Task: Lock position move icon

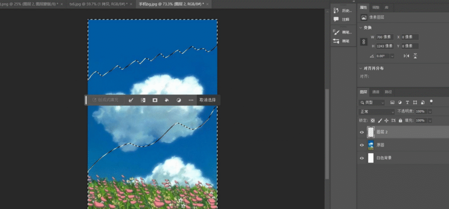Action: 387,120
